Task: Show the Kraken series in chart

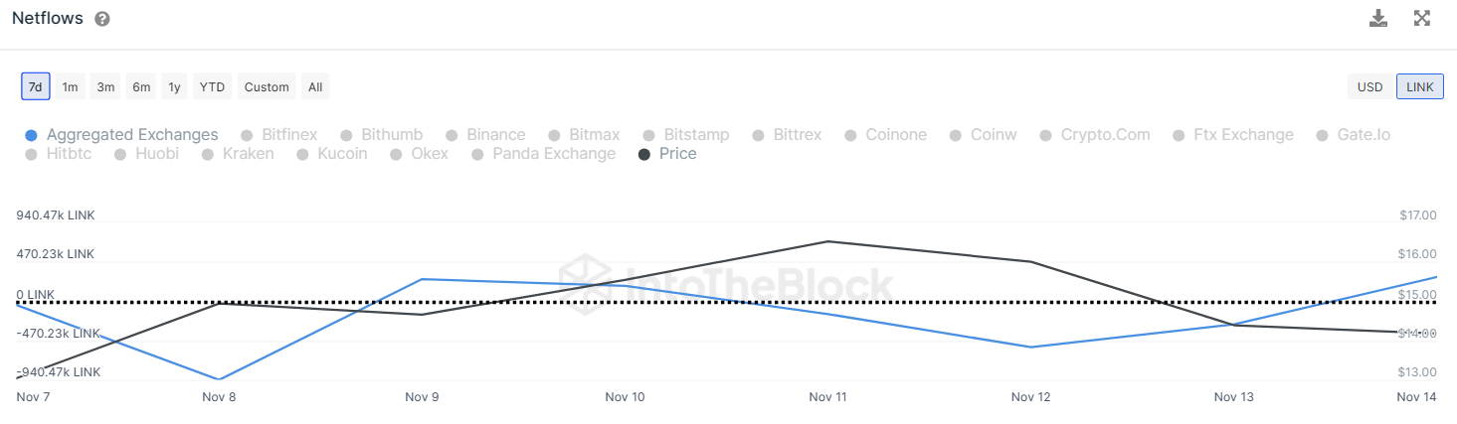Action: click(x=248, y=154)
